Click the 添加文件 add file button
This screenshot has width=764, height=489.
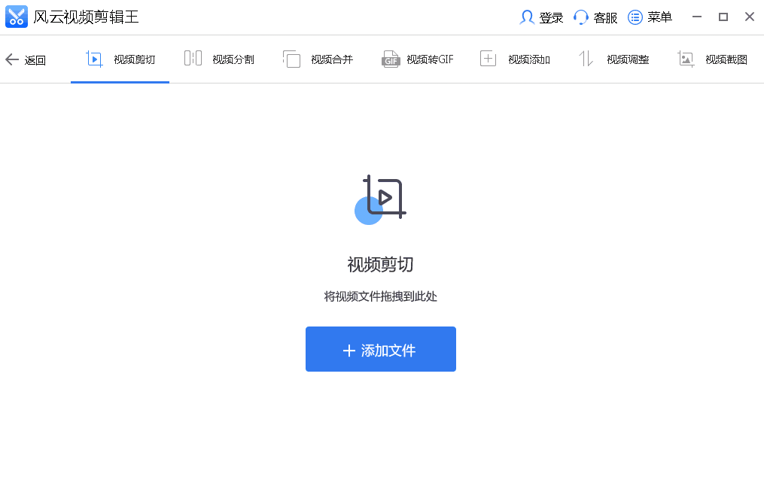pos(380,348)
